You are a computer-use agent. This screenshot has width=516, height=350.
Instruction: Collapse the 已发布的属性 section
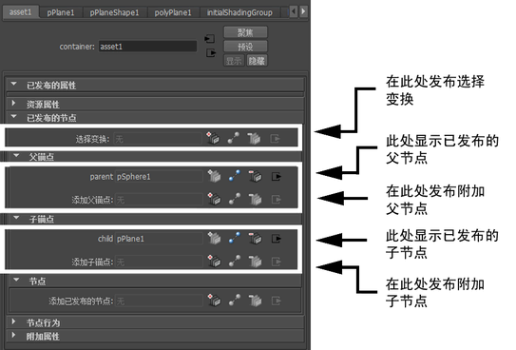pyautogui.click(x=13, y=85)
